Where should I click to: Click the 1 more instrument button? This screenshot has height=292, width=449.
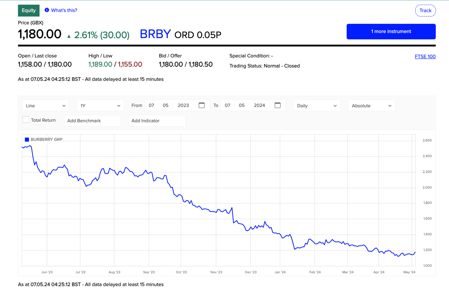click(x=391, y=32)
